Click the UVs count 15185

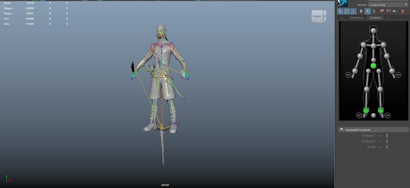click(30, 24)
